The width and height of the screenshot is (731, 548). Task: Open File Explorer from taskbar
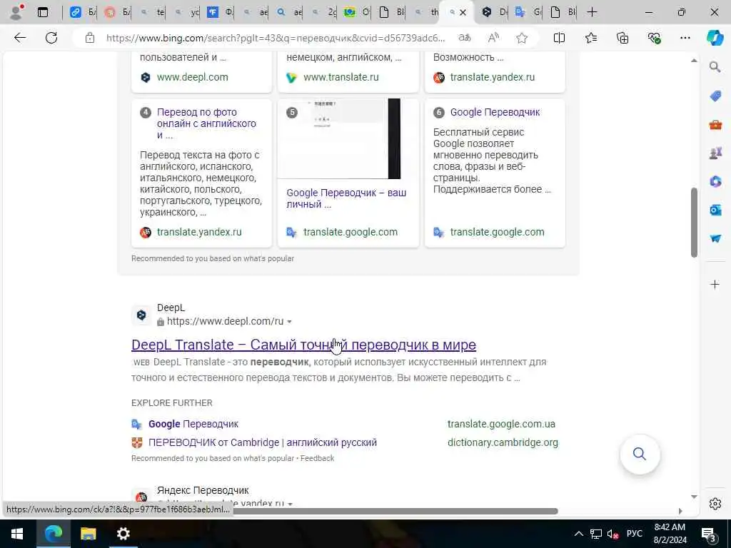coord(88,534)
